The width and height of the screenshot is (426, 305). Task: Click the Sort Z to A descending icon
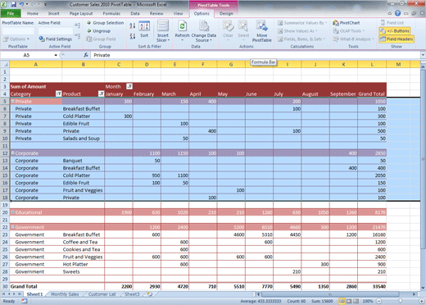(x=133, y=36)
